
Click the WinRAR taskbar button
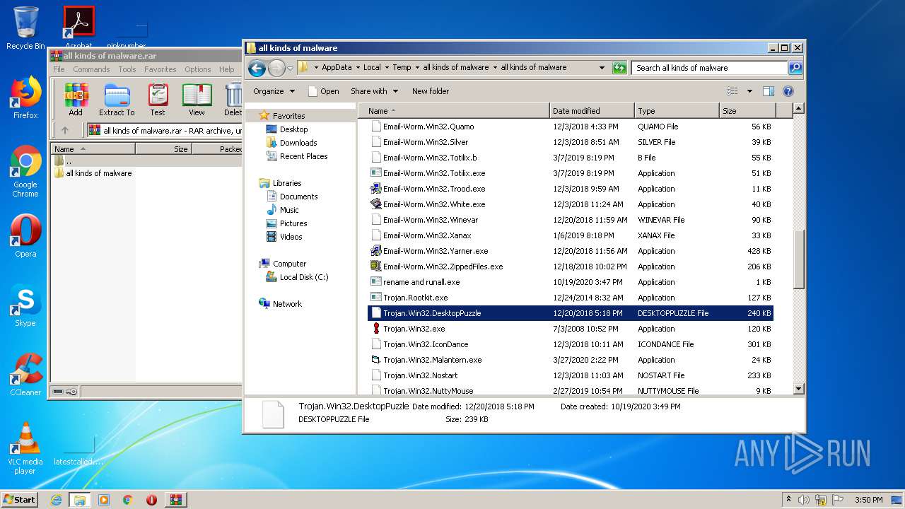(x=175, y=500)
